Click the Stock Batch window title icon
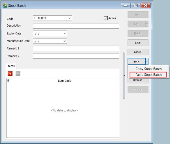This screenshot has height=144, width=170. 5,5
